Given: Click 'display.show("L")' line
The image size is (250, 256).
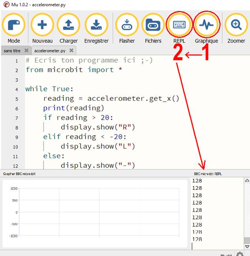Looking at the screenshot, I should 98,146.
